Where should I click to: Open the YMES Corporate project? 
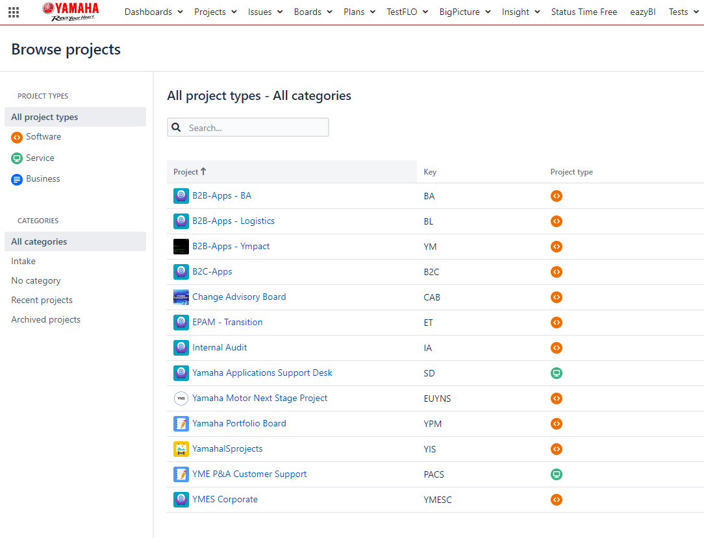tap(225, 500)
